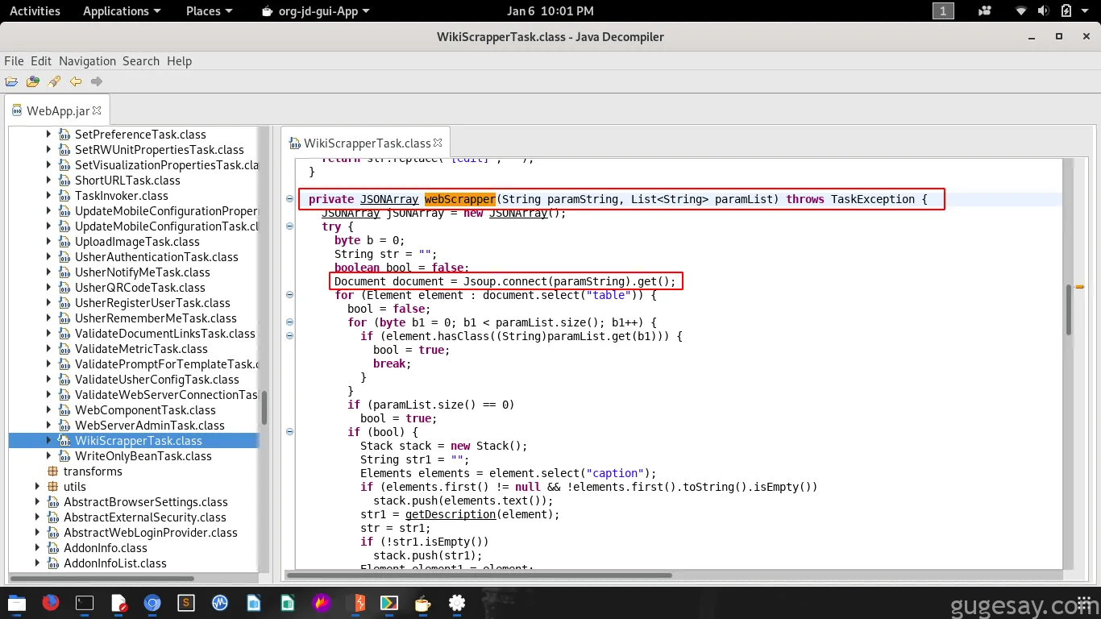The image size is (1101, 619).
Task: Go forward with the grey arrow icon
Action: (x=97, y=81)
